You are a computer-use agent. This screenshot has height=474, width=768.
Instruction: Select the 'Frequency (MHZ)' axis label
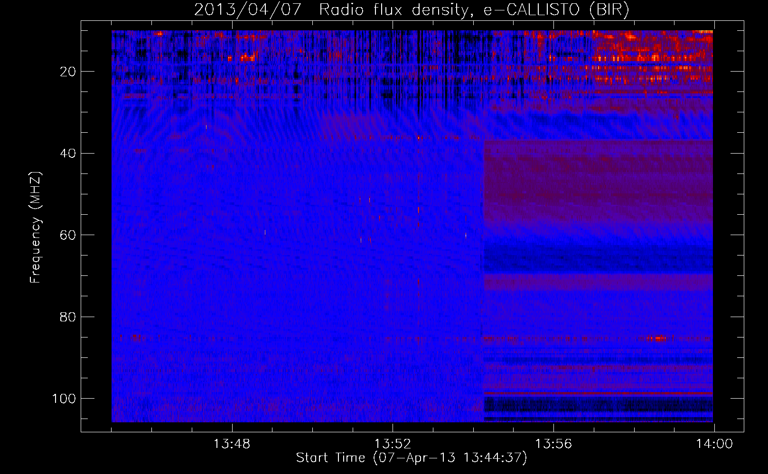(x=36, y=227)
